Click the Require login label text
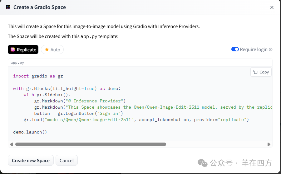 point(254,49)
